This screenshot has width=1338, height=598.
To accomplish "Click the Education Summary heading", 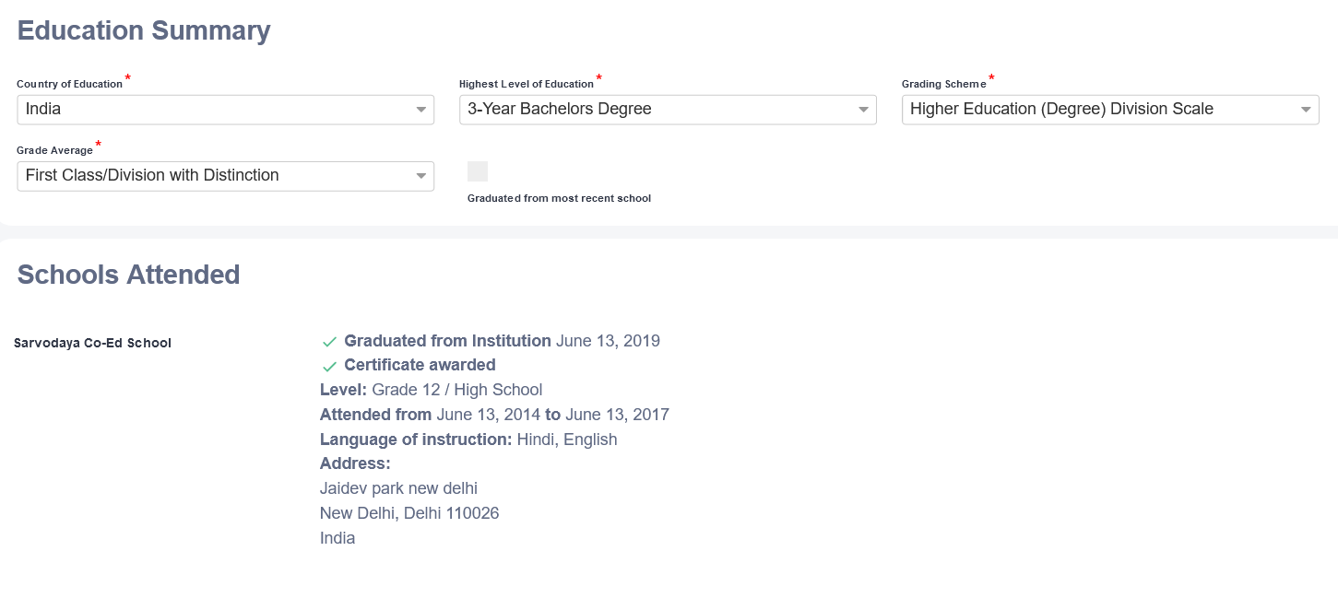I will click(x=144, y=30).
